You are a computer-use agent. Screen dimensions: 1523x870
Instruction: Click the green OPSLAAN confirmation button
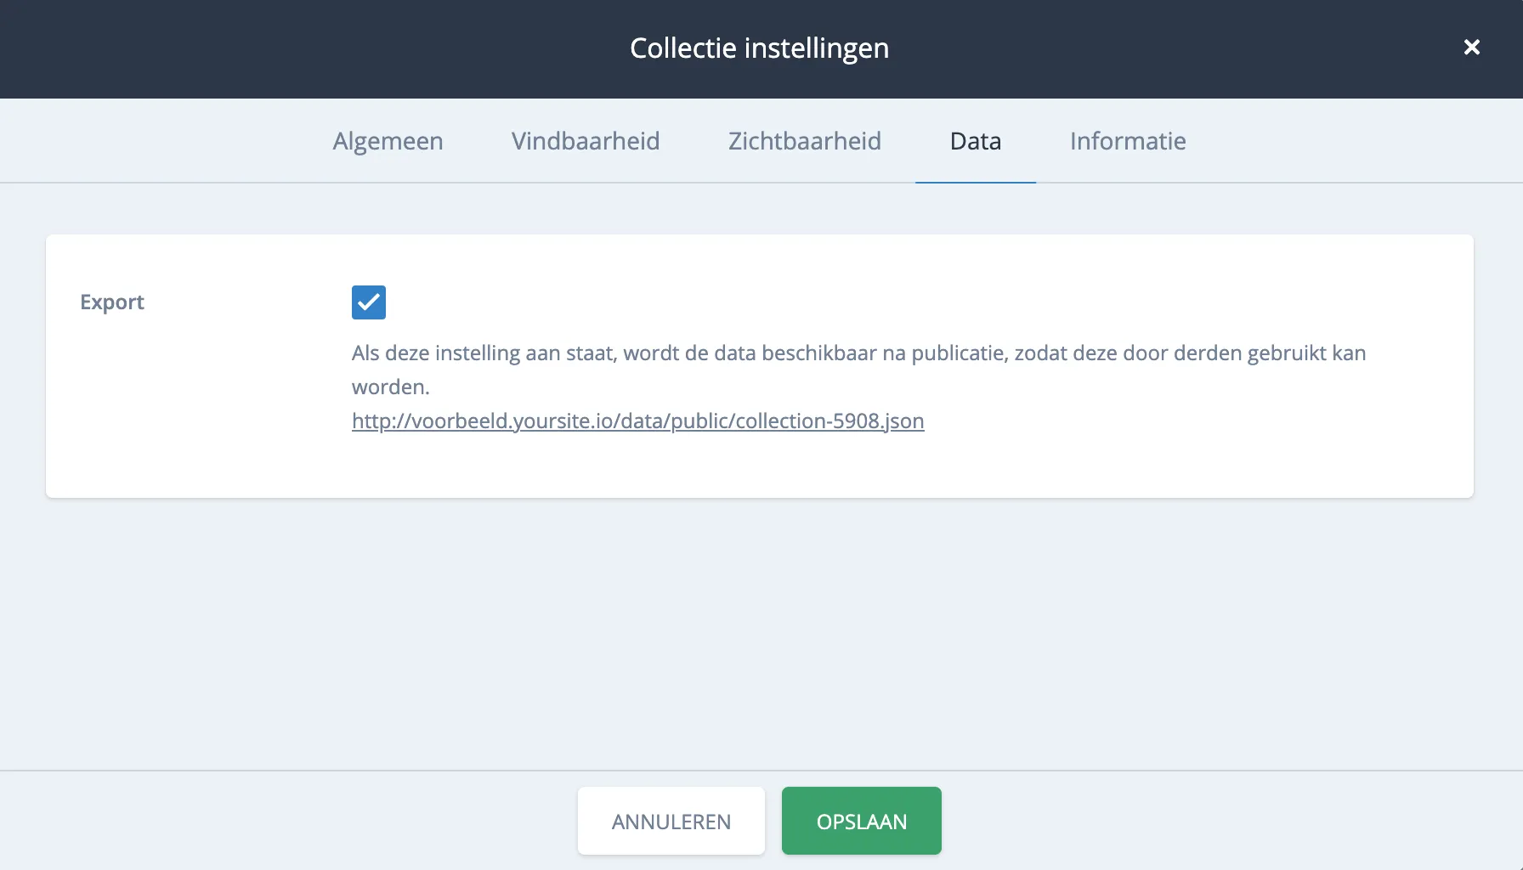(x=861, y=821)
